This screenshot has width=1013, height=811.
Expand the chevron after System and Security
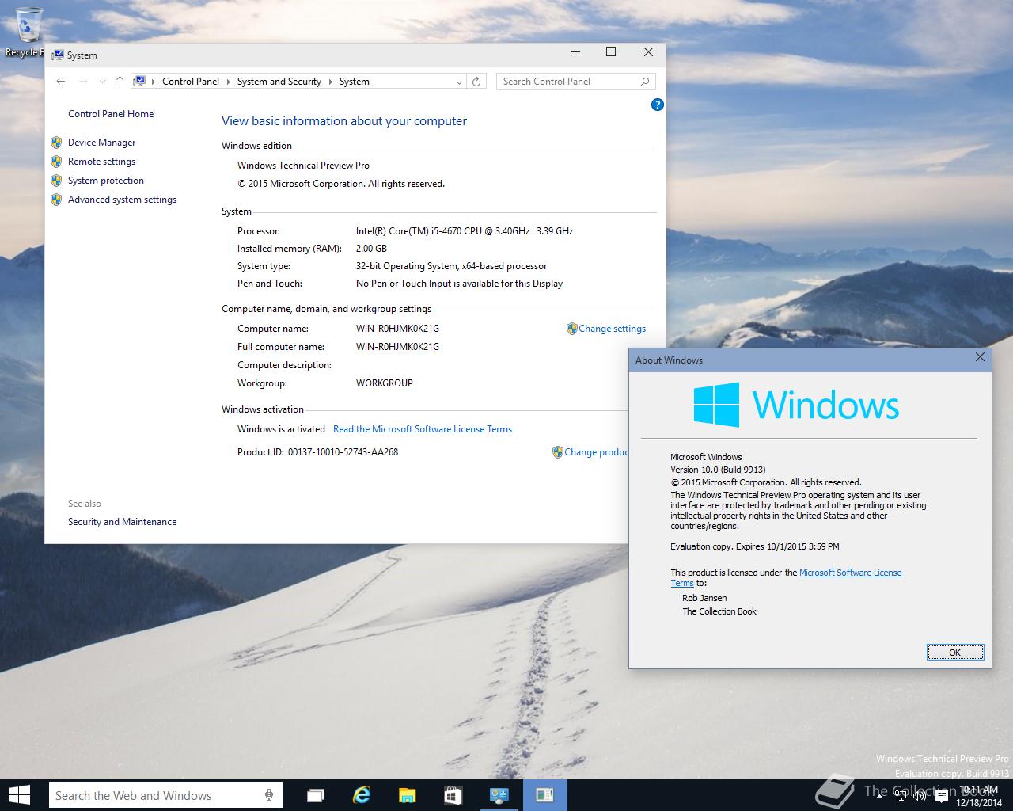[x=330, y=82]
